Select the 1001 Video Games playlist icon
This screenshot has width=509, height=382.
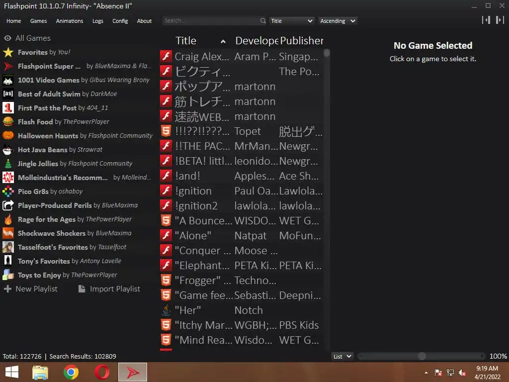8,80
